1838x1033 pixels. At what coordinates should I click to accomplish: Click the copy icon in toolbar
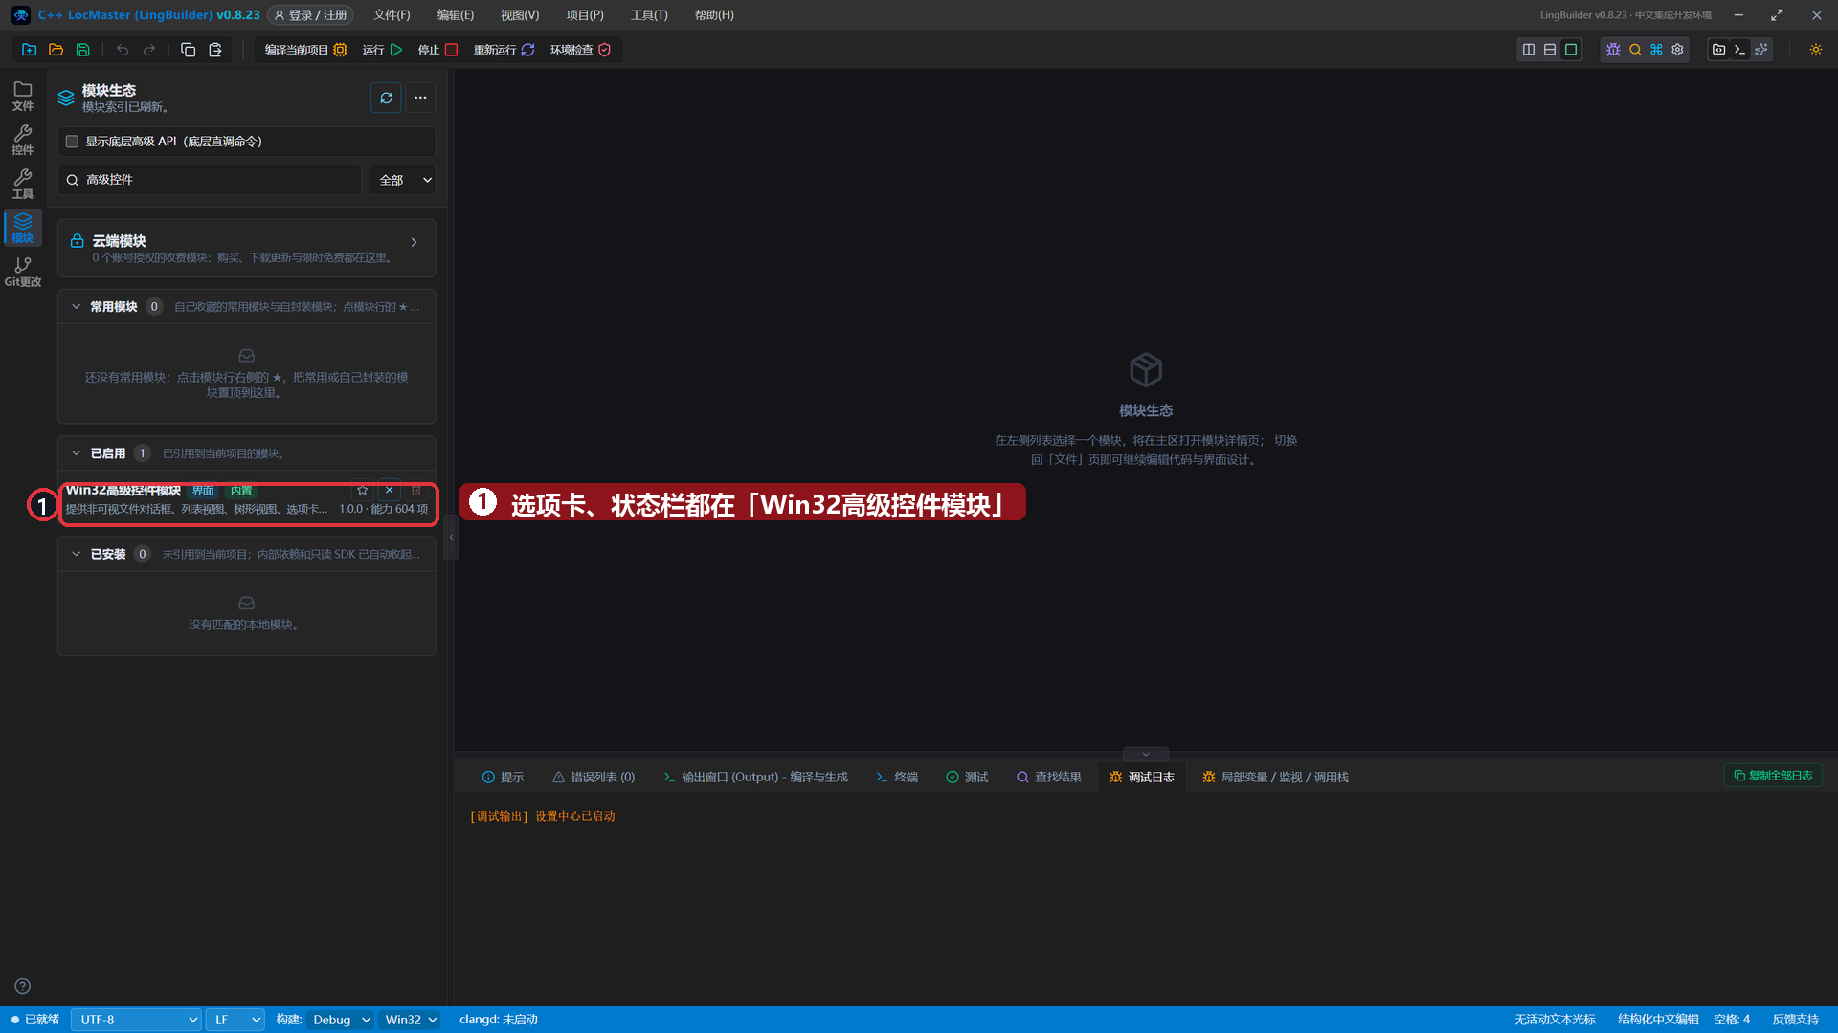pyautogui.click(x=189, y=50)
